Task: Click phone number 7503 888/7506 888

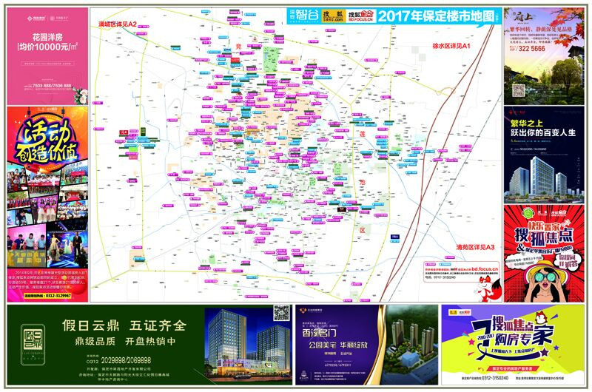Action: click(x=51, y=86)
